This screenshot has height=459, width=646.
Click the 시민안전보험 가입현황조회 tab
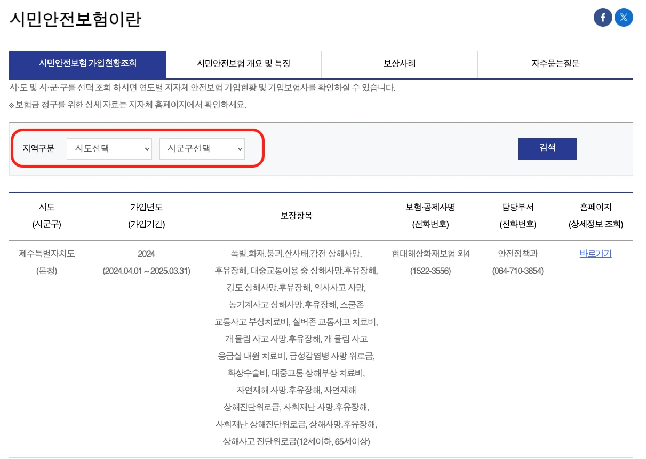click(88, 64)
